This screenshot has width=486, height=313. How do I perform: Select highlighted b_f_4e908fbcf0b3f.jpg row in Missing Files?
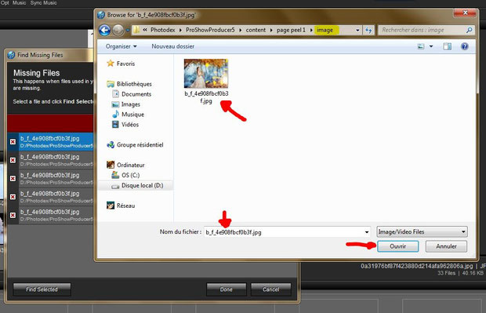50,142
